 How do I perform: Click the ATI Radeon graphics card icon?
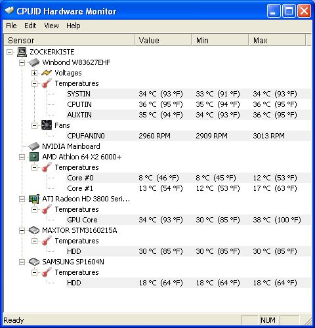click(x=34, y=199)
